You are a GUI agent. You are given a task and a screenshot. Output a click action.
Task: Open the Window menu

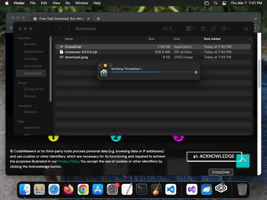pos(82,3)
